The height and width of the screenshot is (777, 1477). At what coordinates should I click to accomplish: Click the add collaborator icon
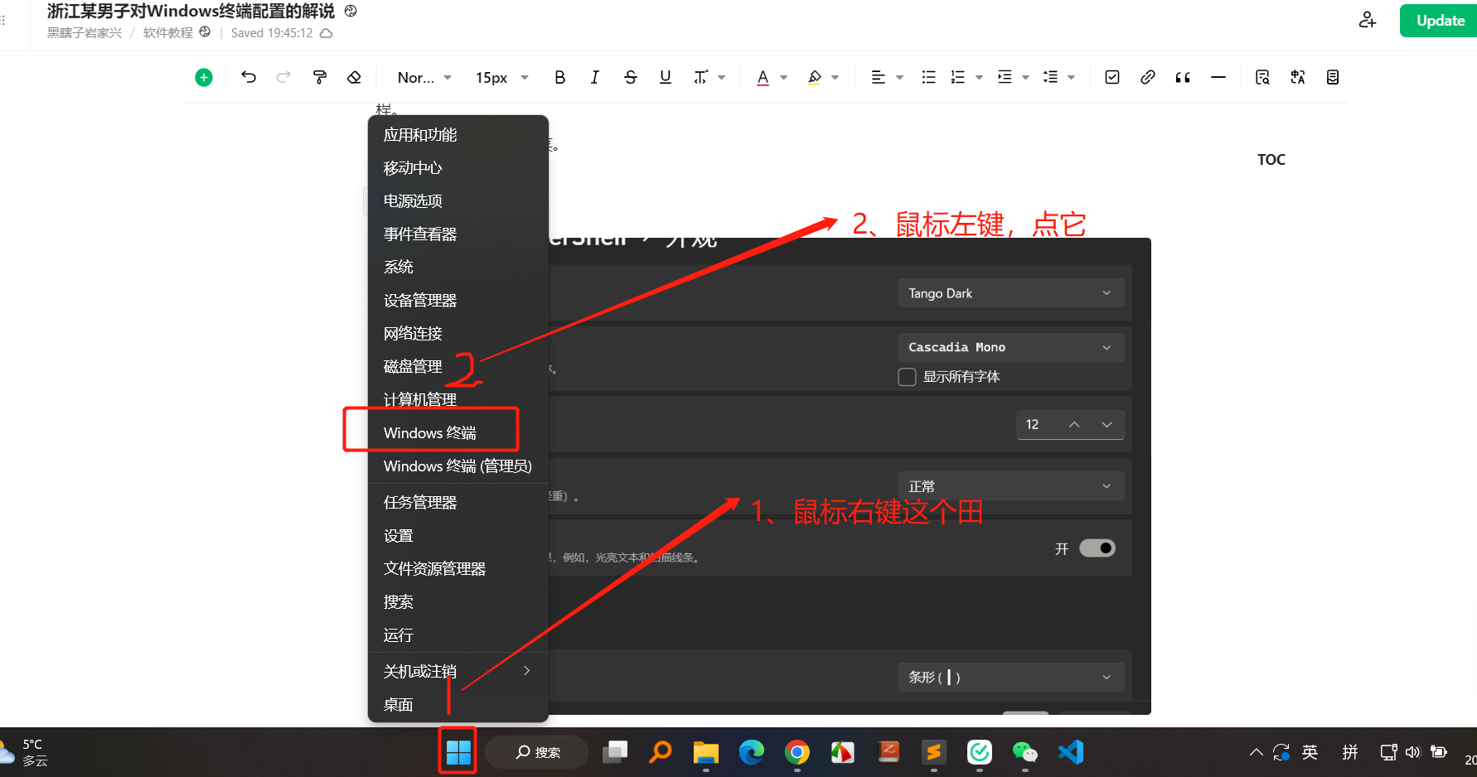coord(1368,20)
